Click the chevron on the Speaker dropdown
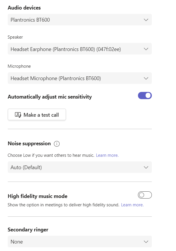The height and width of the screenshot is (251, 176). point(146,49)
